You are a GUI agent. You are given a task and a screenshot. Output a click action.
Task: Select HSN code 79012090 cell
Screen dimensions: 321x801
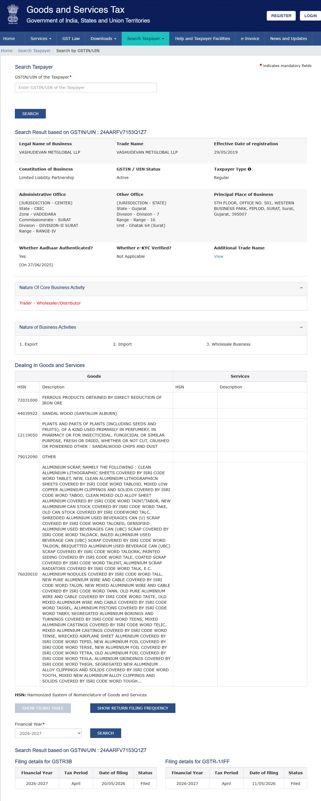[27, 457]
